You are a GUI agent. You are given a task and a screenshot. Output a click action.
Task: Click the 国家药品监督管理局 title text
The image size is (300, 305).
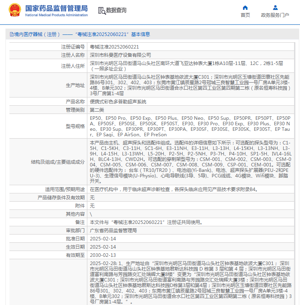[x=56, y=8]
